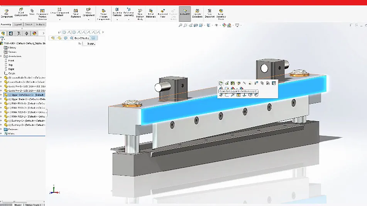Click Zoom to Fit in view toolbar
Screen dimensions: 367x206
pyautogui.click(x=180, y=25)
